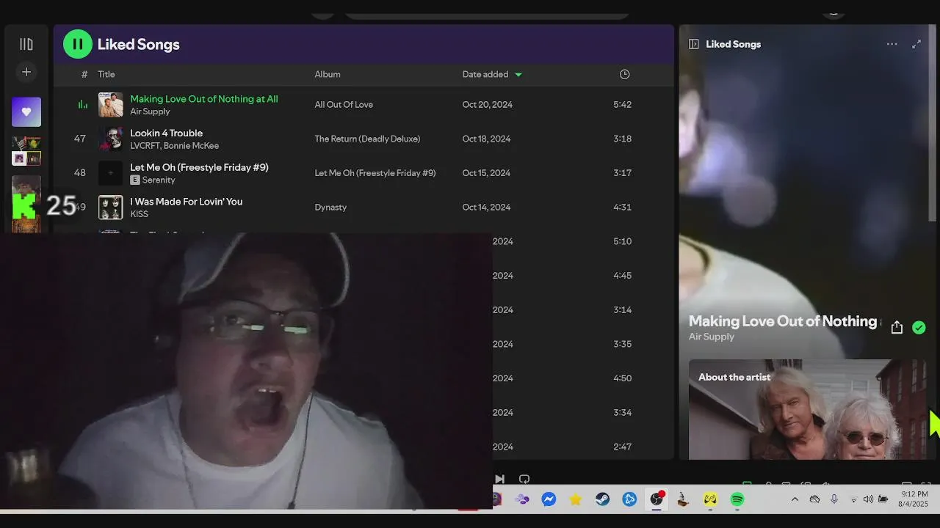Toggle repeat in playback bar
The width and height of the screenshot is (940, 528).
tap(524, 479)
